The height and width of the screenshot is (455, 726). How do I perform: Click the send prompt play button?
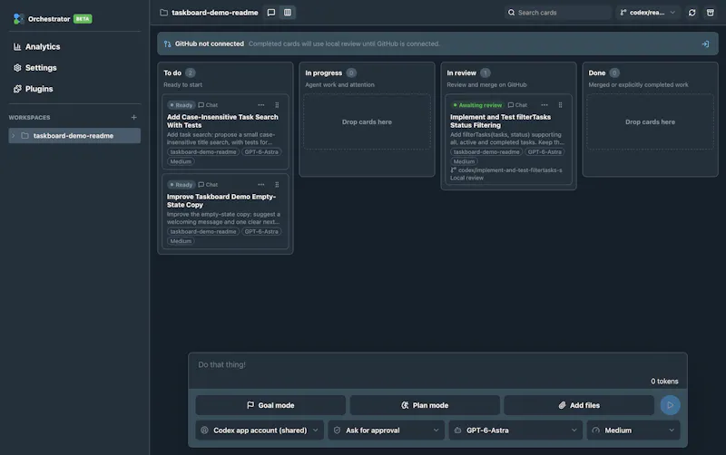coord(670,405)
